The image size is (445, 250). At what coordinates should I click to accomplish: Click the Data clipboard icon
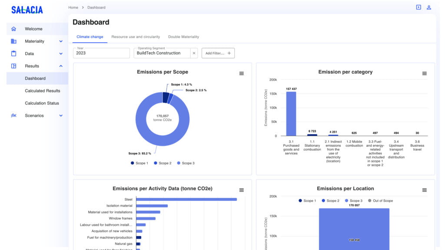pyautogui.click(x=13, y=54)
